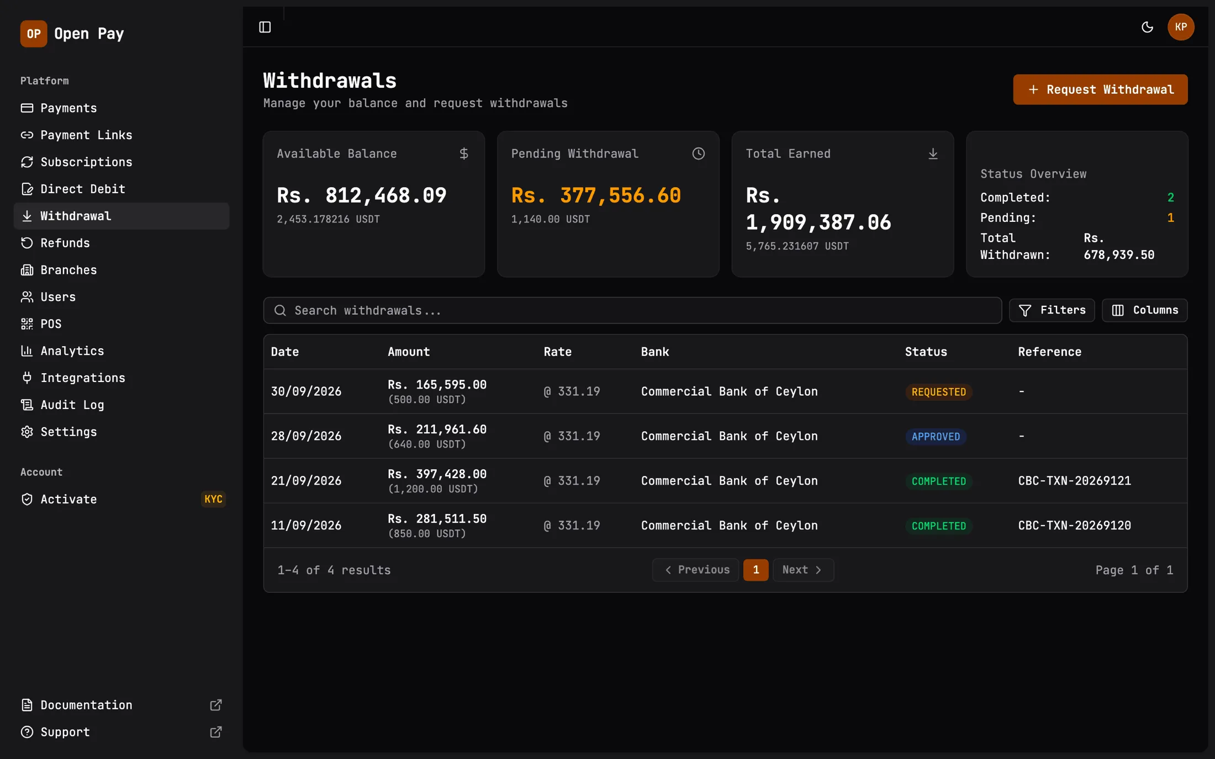1215x759 pixels.
Task: Navigate to Direct Debit
Action: click(x=121, y=189)
